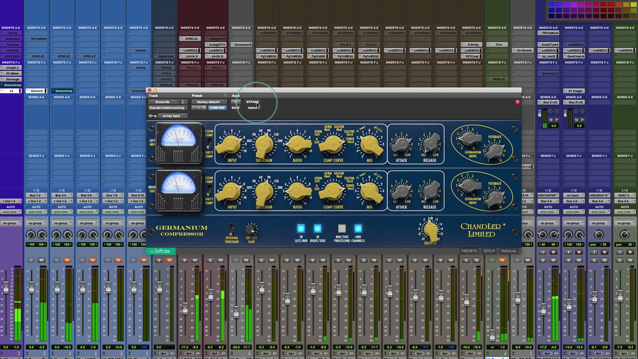Open the Preset section settings menu arrow

[x=225, y=96]
